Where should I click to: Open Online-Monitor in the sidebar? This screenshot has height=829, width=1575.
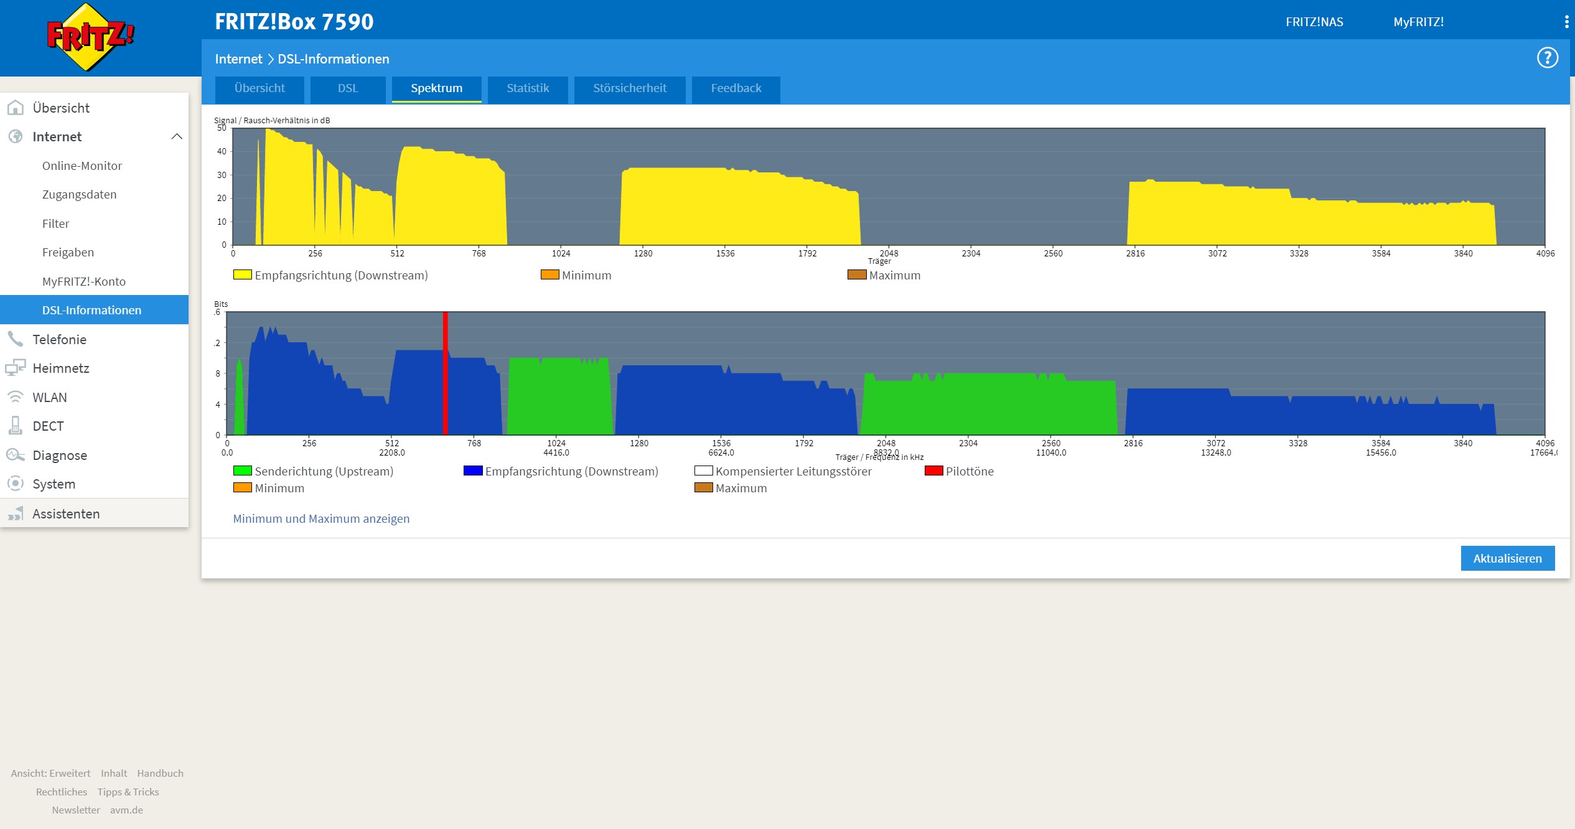pyautogui.click(x=82, y=166)
